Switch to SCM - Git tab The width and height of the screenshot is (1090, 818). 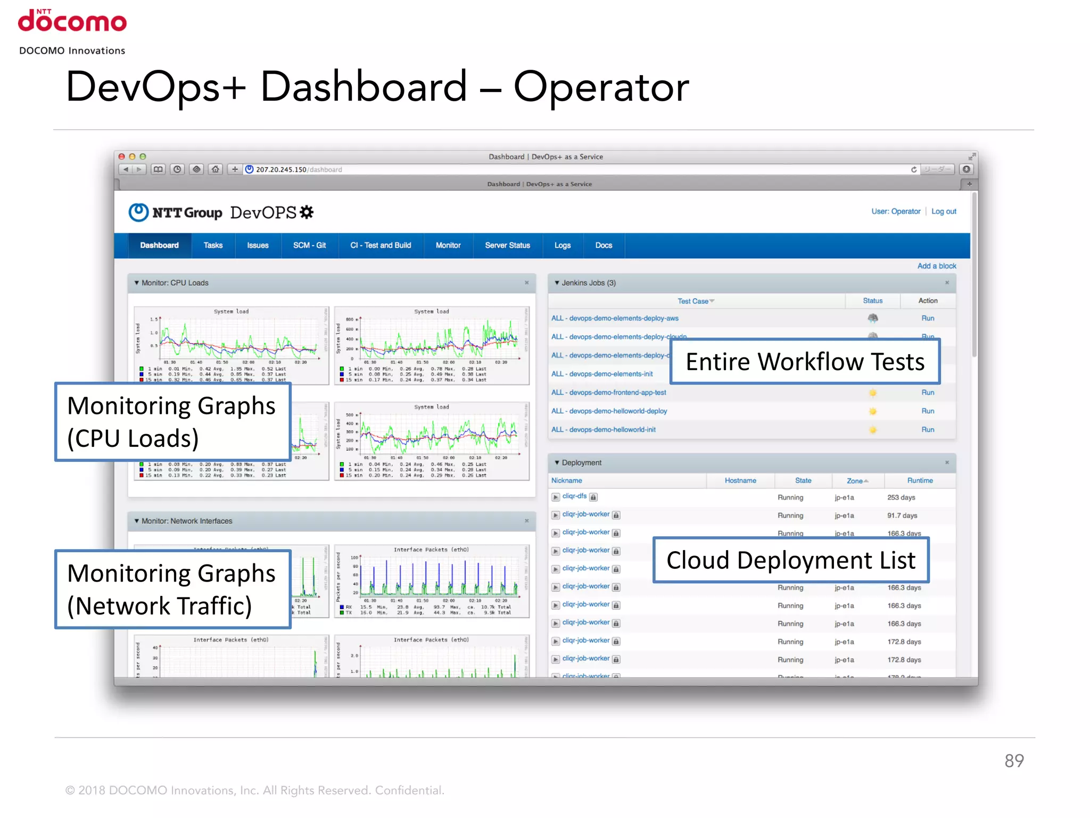[x=309, y=246]
